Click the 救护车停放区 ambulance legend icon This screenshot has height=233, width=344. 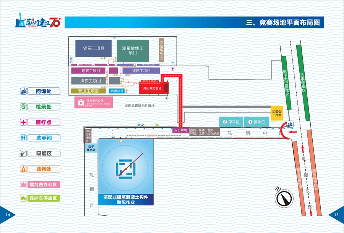(23, 198)
